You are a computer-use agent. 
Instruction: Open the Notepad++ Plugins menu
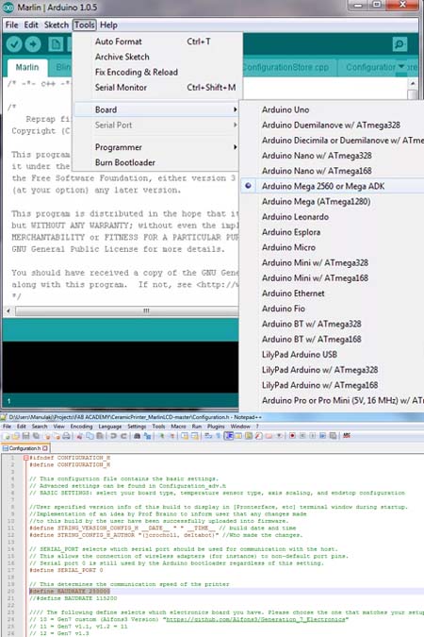(216, 427)
